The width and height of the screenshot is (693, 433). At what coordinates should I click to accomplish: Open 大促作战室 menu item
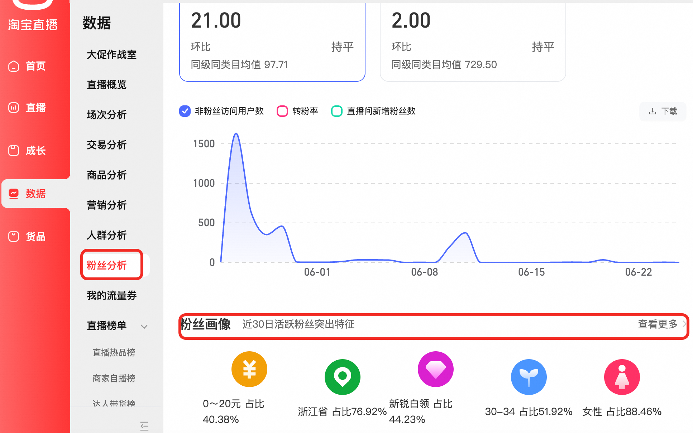(x=112, y=54)
